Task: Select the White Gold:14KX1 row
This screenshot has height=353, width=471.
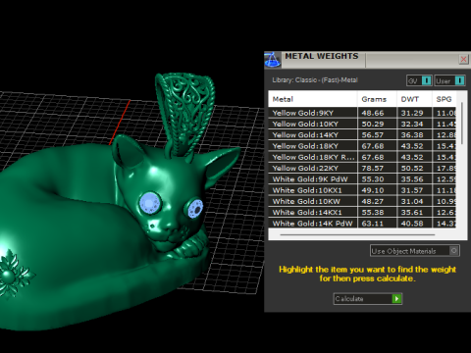Action: (x=362, y=213)
